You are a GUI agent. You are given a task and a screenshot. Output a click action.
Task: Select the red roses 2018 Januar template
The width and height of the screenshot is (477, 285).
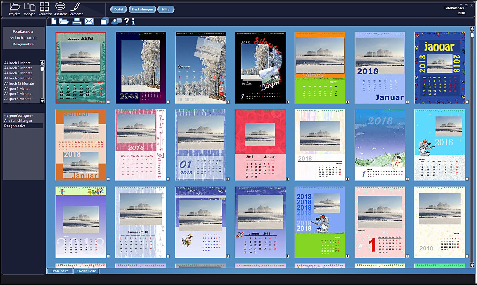click(260, 145)
